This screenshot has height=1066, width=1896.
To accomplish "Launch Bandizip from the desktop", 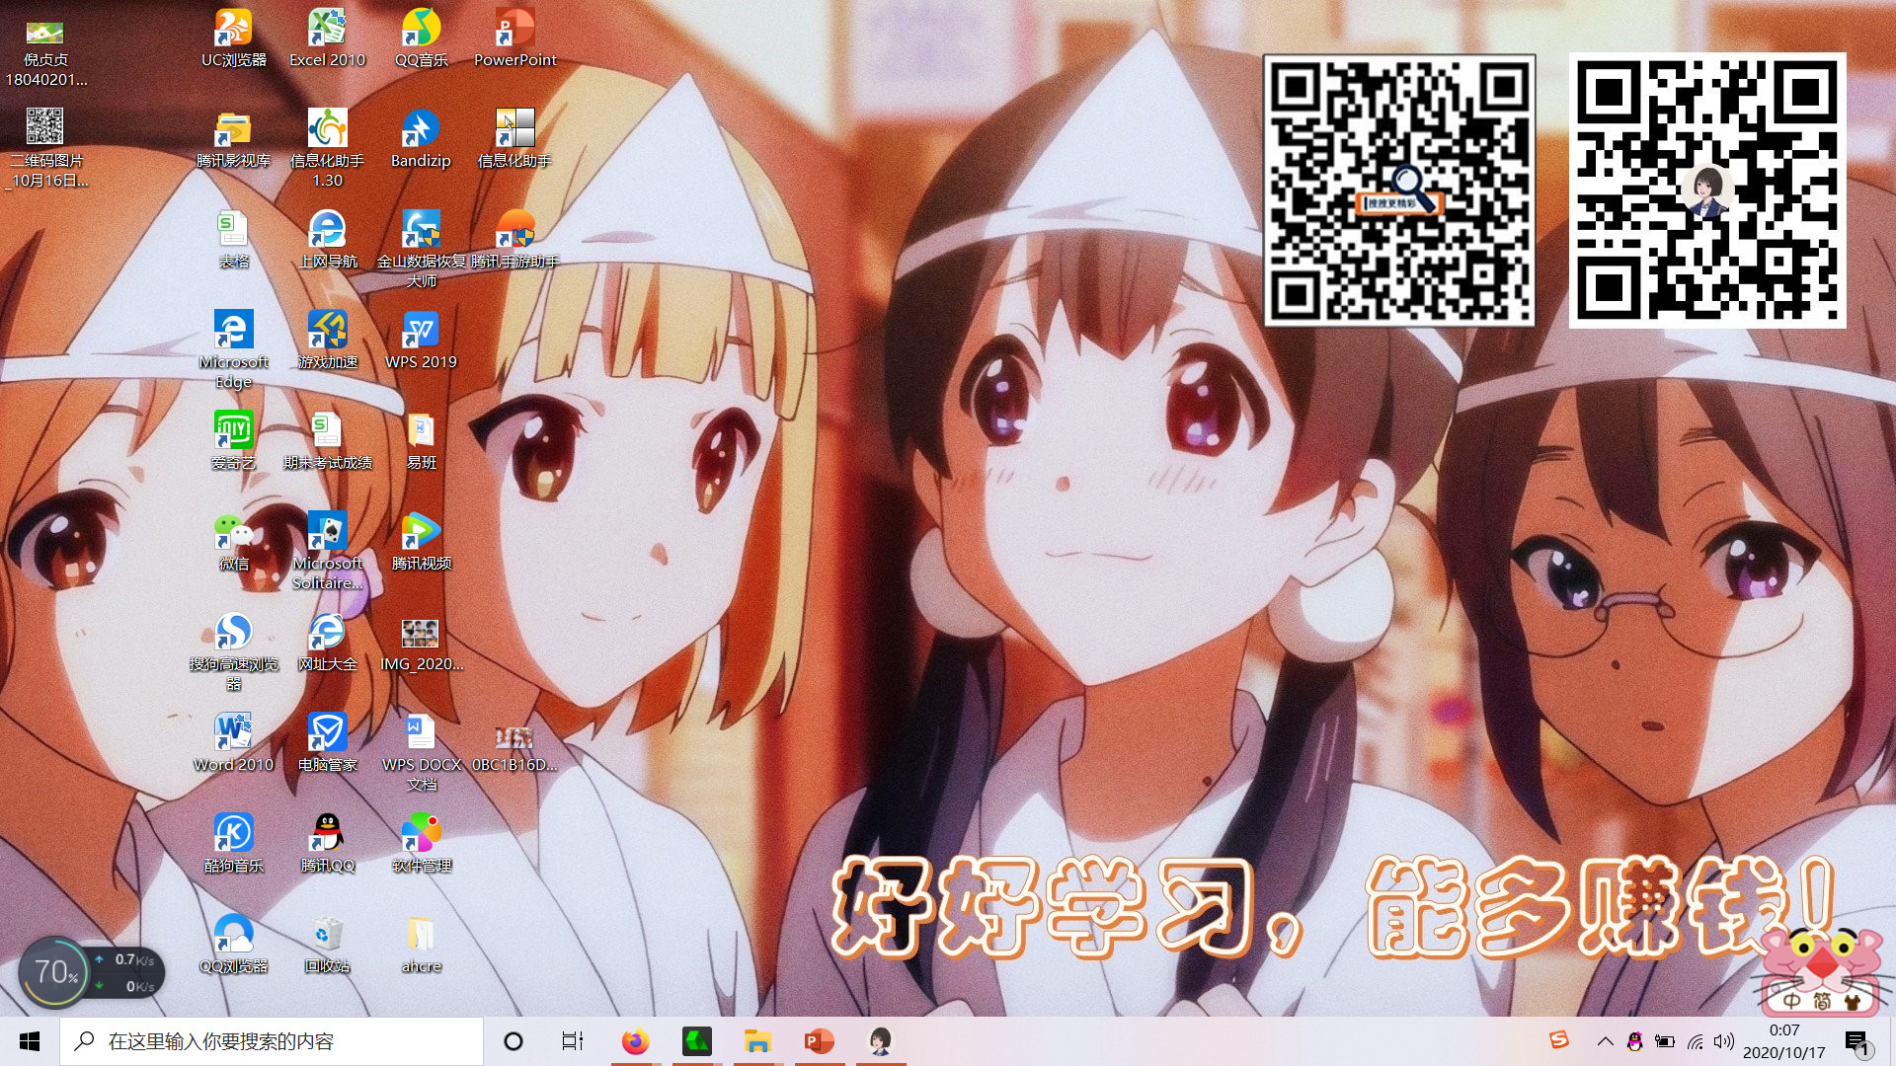I will point(422,138).
